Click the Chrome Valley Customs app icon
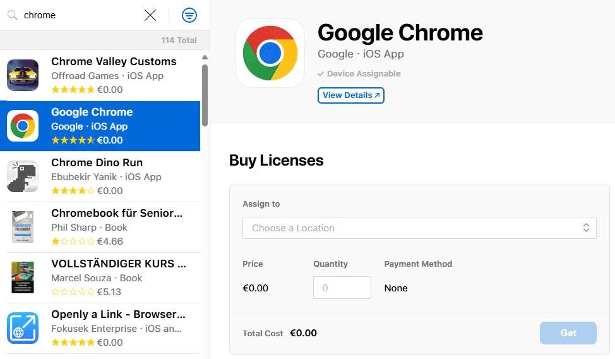This screenshot has width=615, height=359. pyautogui.click(x=23, y=75)
